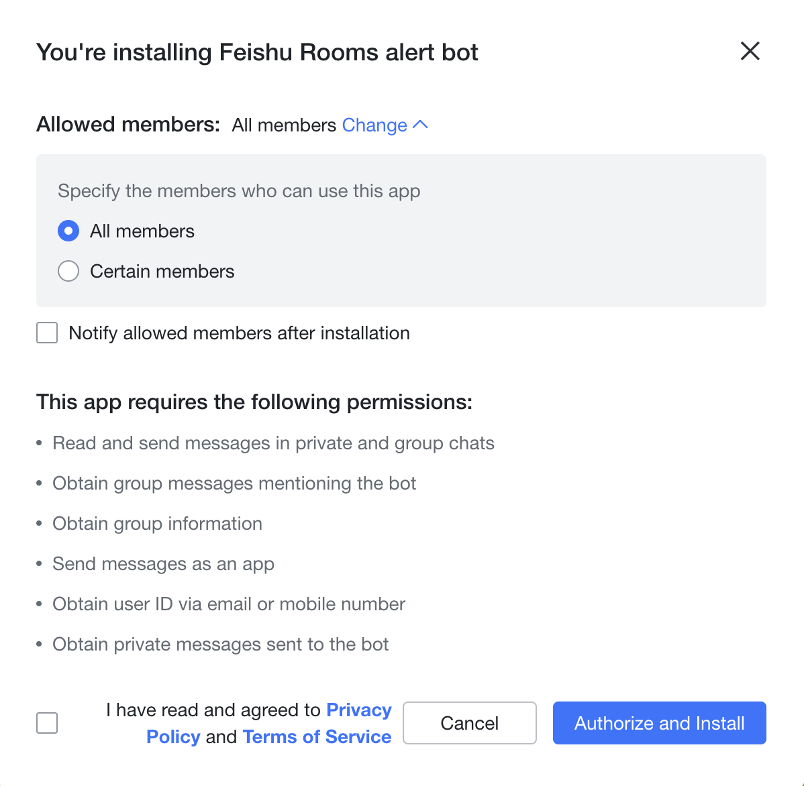Select the All members text label

point(142,231)
